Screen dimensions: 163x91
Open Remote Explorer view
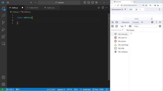[3, 44]
